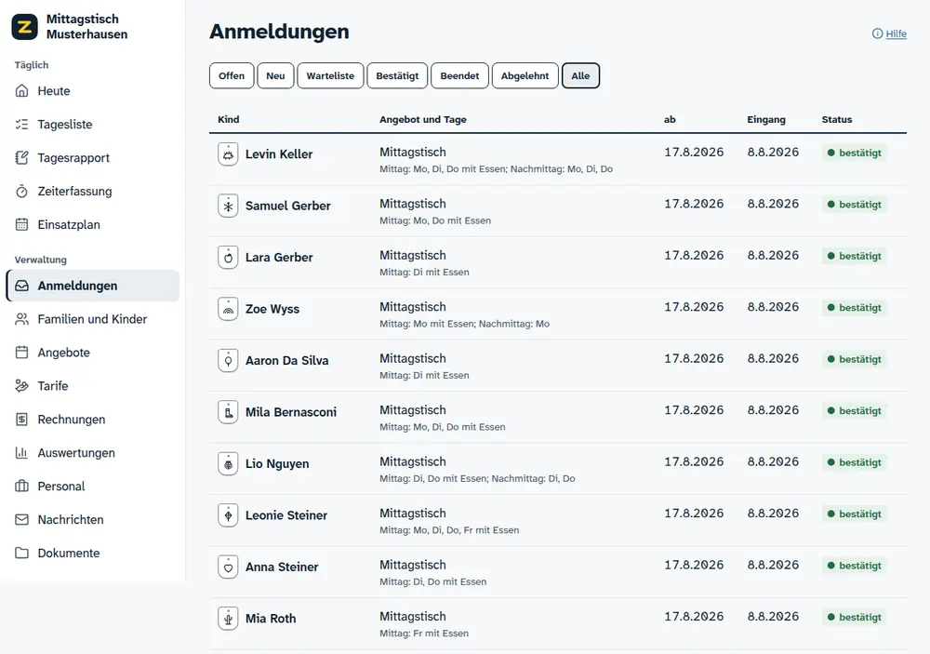The image size is (930, 654).
Task: Click Samuel Gerber's avatar icon
Action: point(229,206)
